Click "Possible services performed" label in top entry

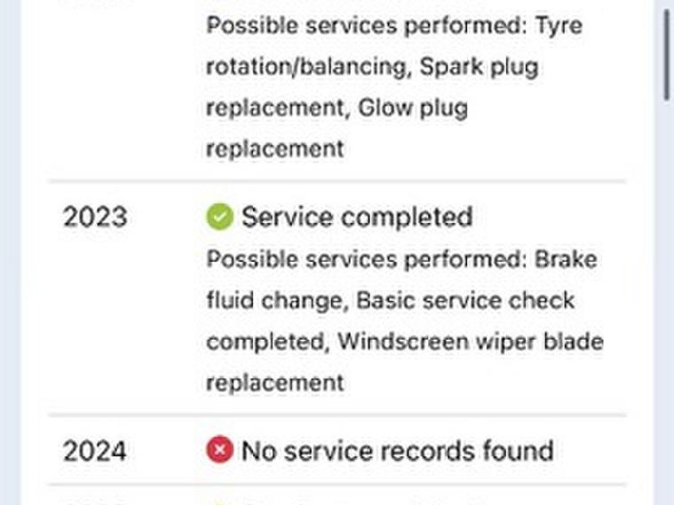366,25
